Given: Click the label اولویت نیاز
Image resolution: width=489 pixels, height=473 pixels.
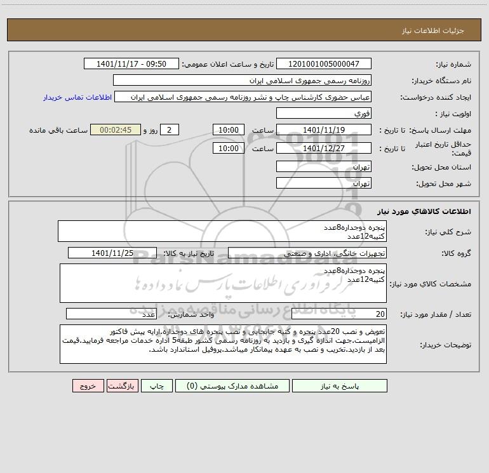Looking at the screenshot, I should [453, 114].
